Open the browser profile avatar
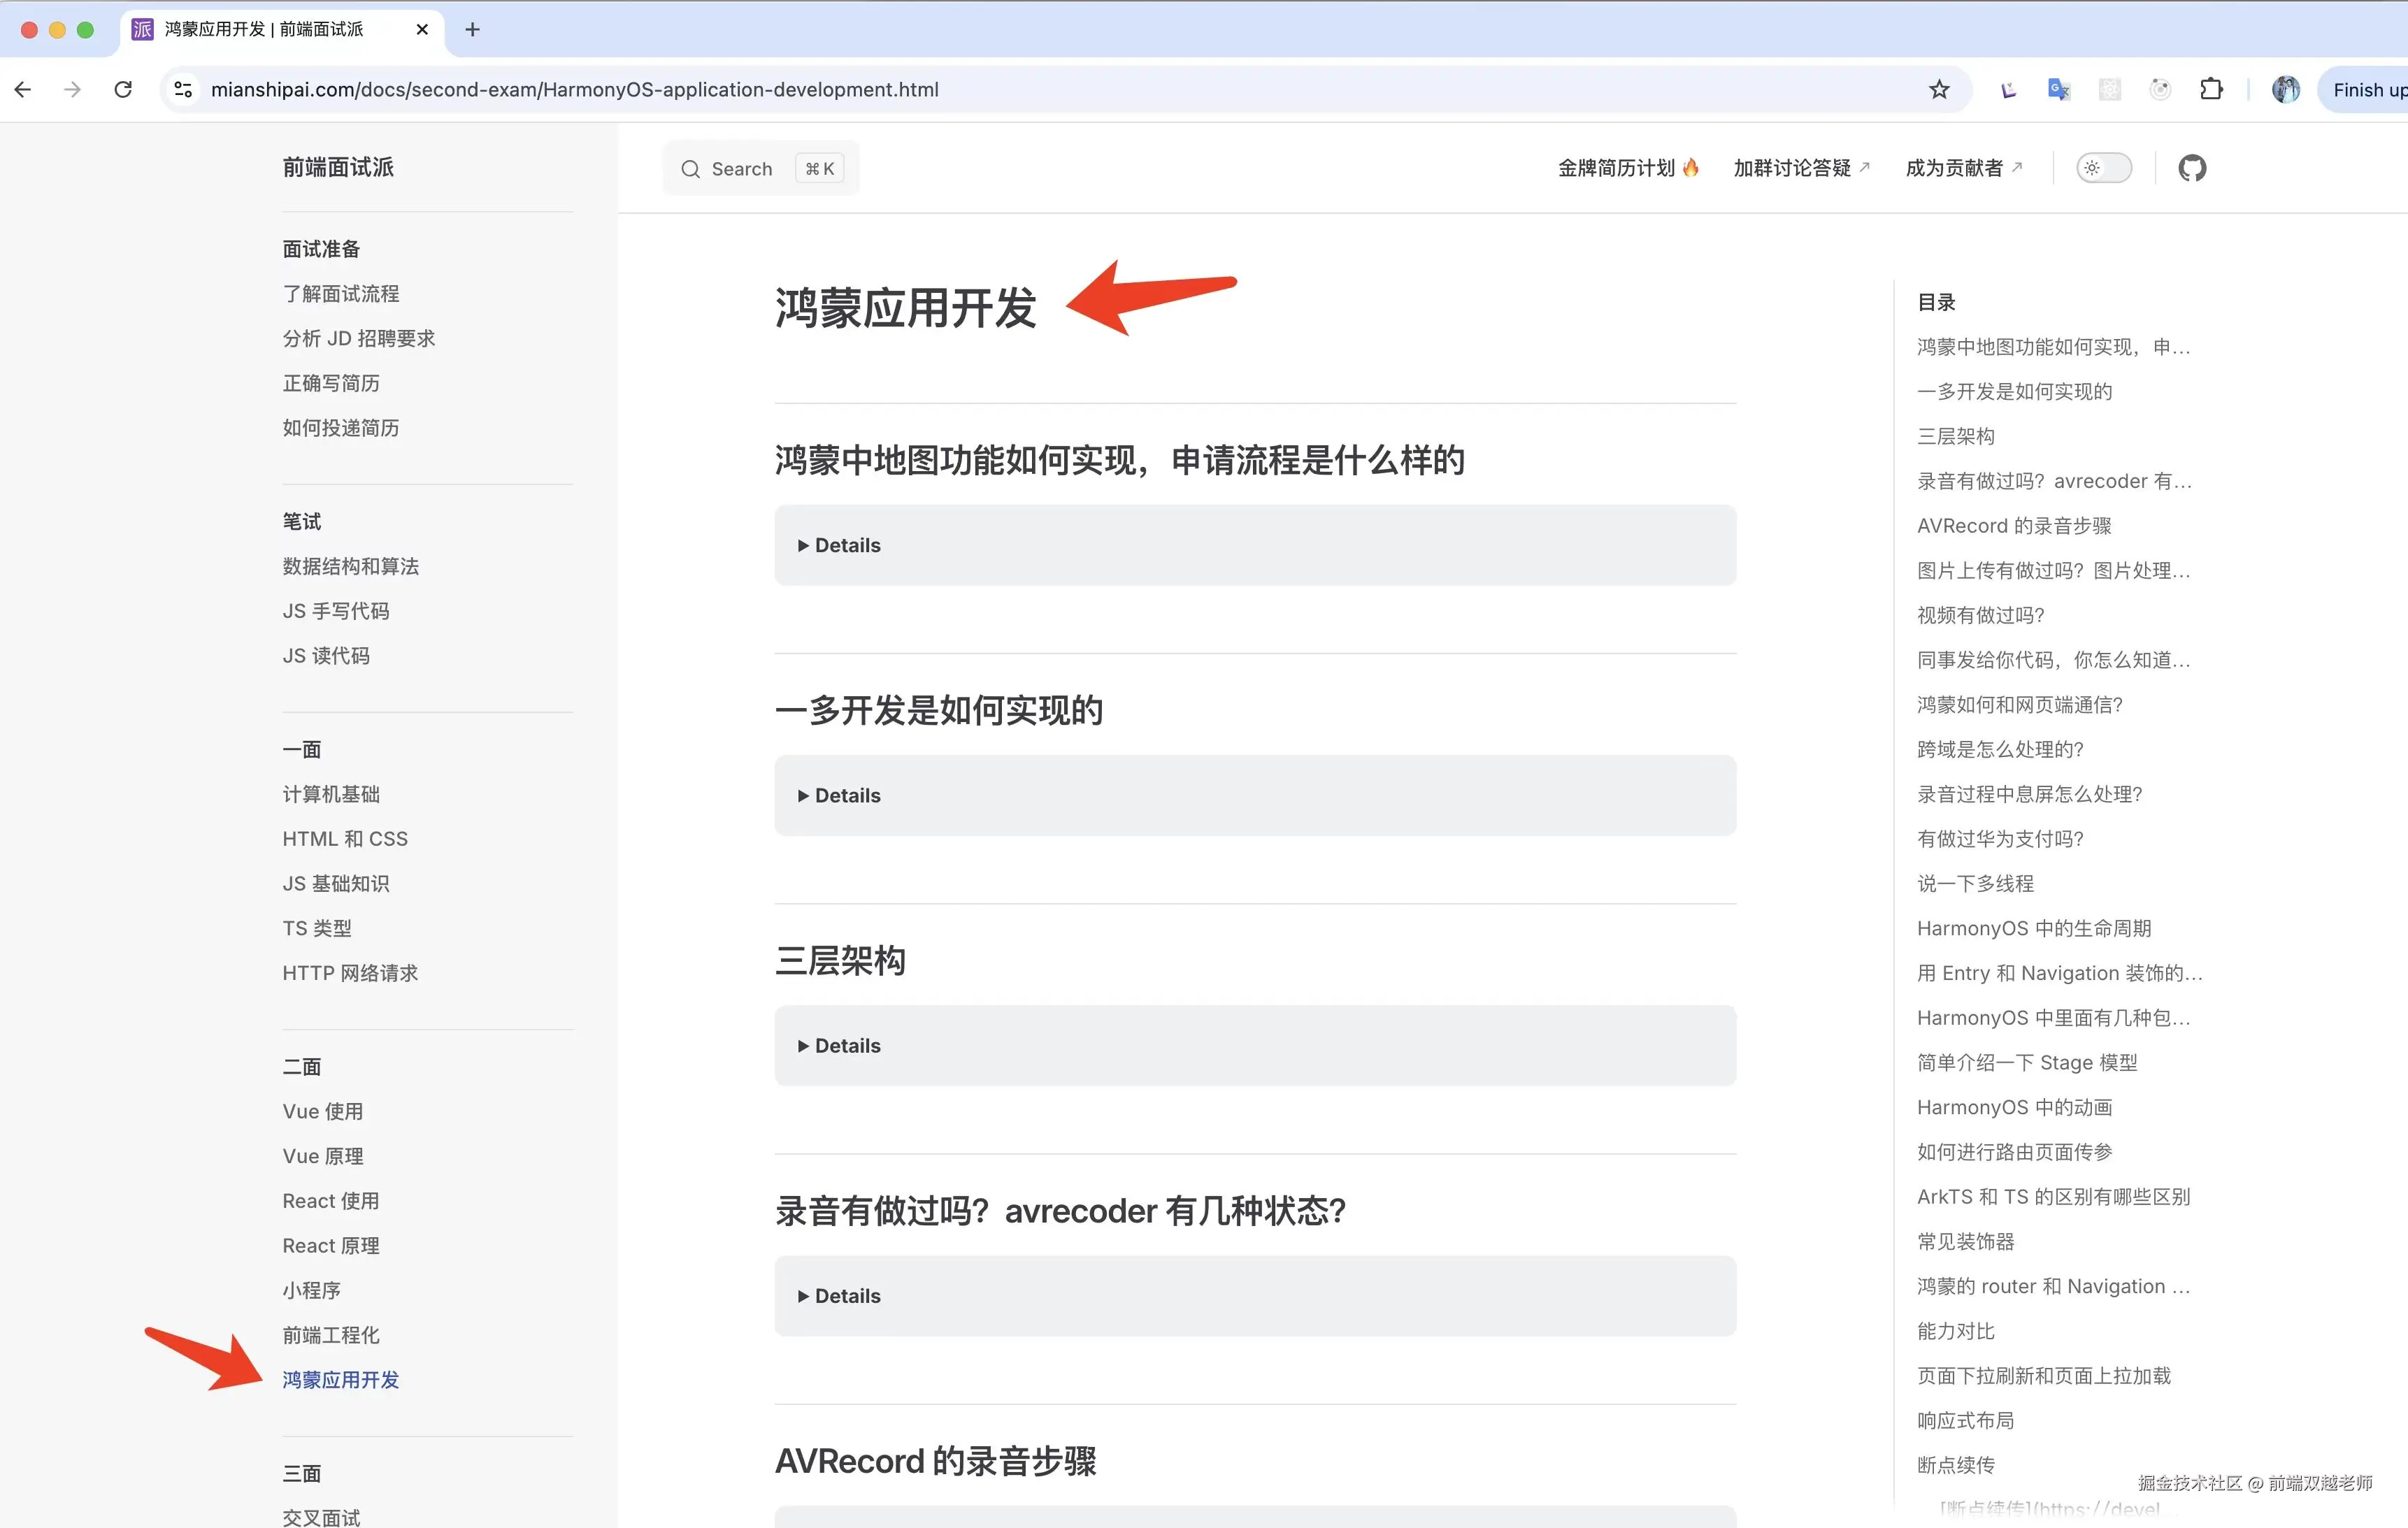 click(2285, 89)
